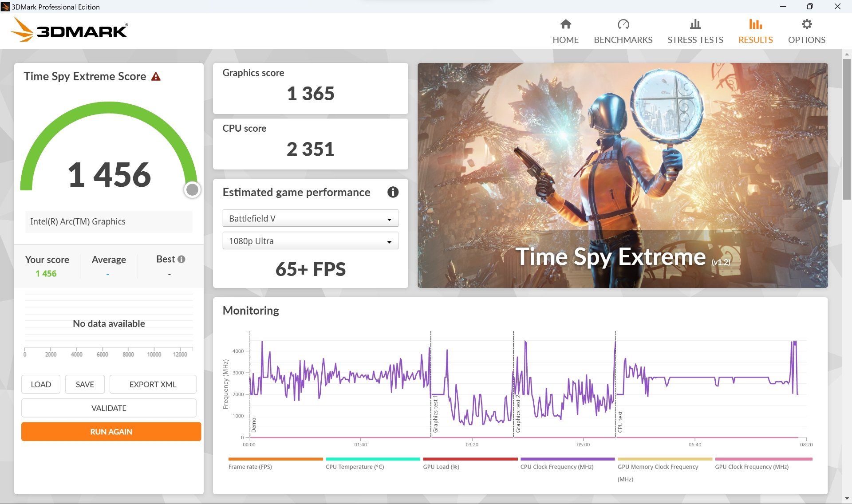Click the LOAD button
Image resolution: width=852 pixels, height=504 pixels.
pos(41,384)
